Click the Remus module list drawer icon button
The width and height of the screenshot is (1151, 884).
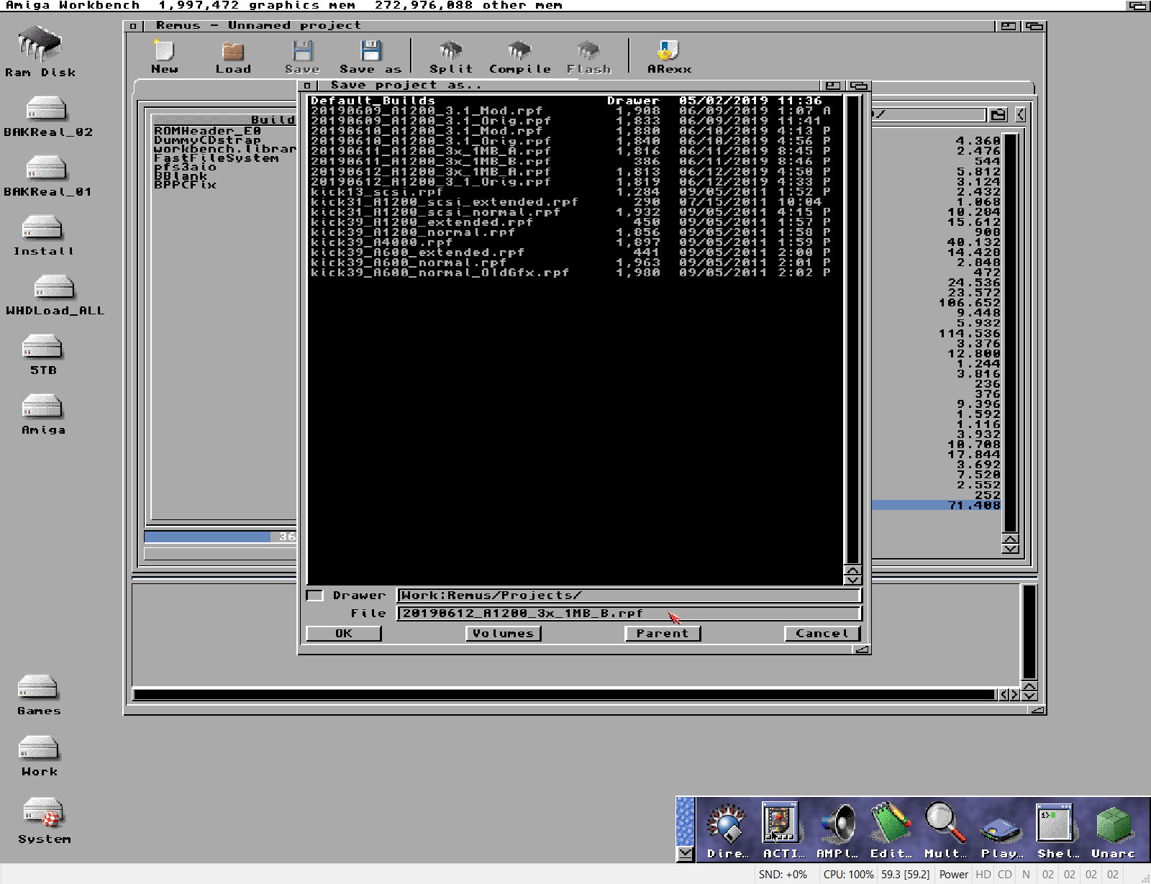point(998,114)
